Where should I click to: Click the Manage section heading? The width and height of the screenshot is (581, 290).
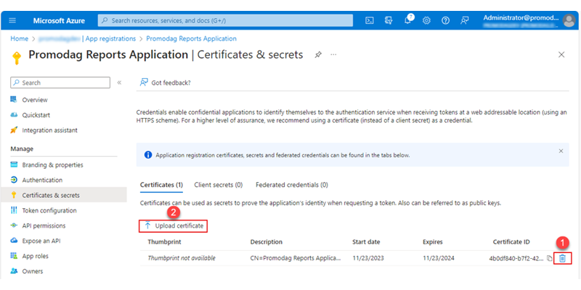pos(22,149)
